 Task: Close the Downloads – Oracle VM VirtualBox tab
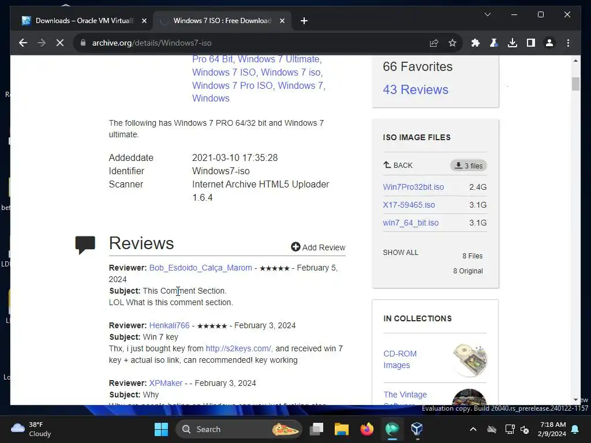point(144,21)
